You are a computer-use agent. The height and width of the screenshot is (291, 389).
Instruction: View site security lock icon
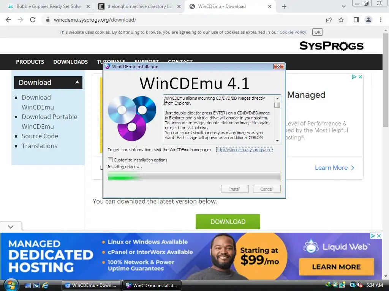click(x=48, y=20)
